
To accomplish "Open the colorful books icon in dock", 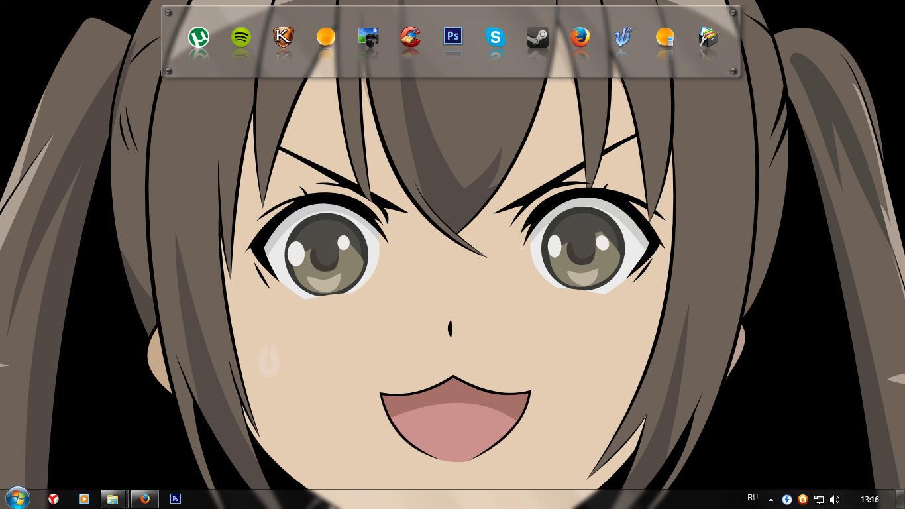I will (x=708, y=37).
